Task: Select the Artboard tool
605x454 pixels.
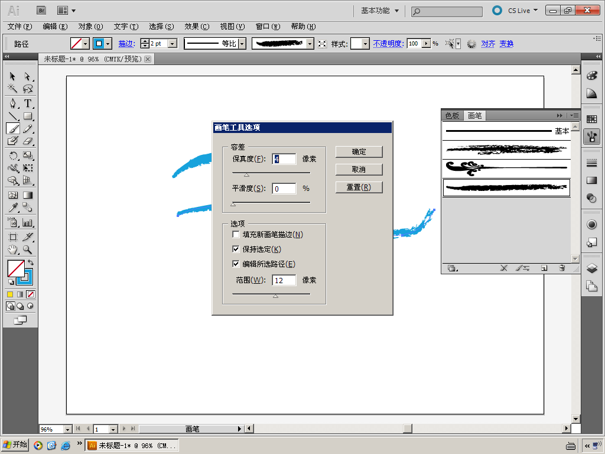Action: point(12,237)
